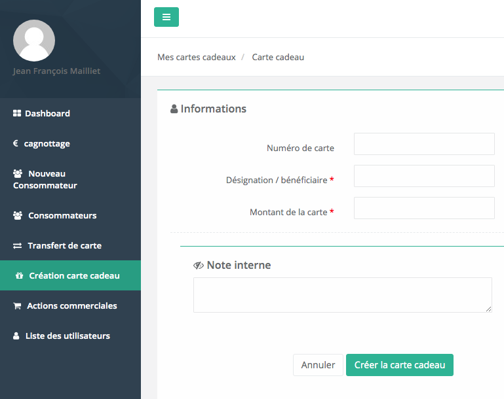Click the gift icon for Création carte cadeau
The width and height of the screenshot is (504, 399).
tap(19, 275)
